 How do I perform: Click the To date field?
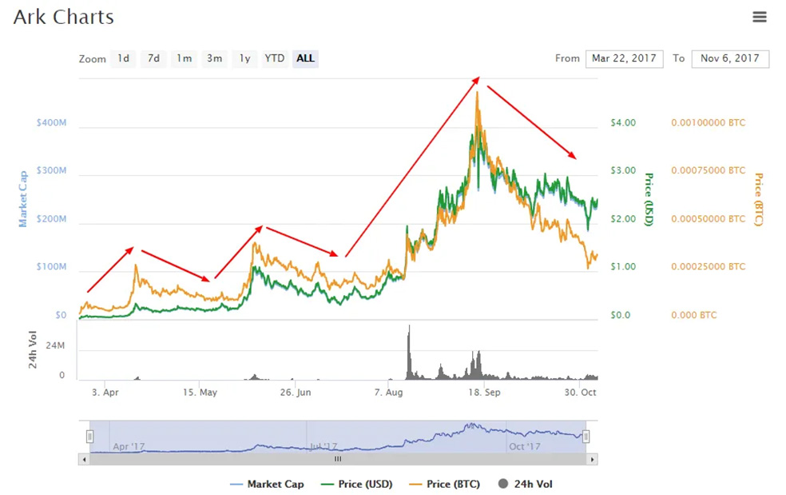(x=730, y=58)
